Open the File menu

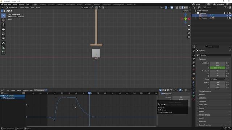click(5, 4)
